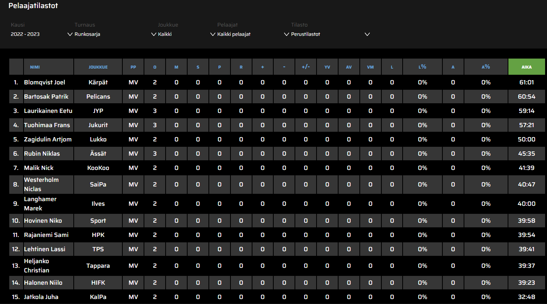The width and height of the screenshot is (547, 304).
Task: Open the Kausi season dropdown showing 2022 - 2023
Action: pos(41,34)
